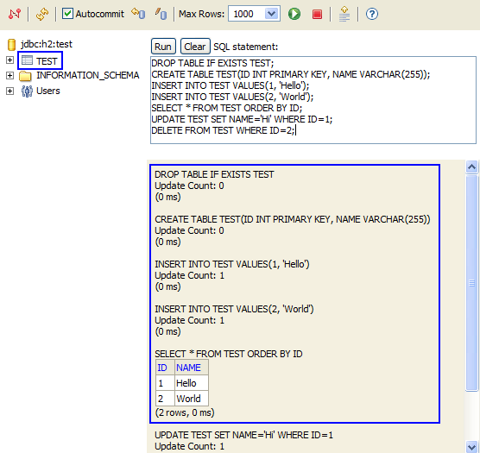The image size is (480, 453).
Task: Click 'DROP TABLE IF EXISTS TEST' result line
Action: coord(214,174)
